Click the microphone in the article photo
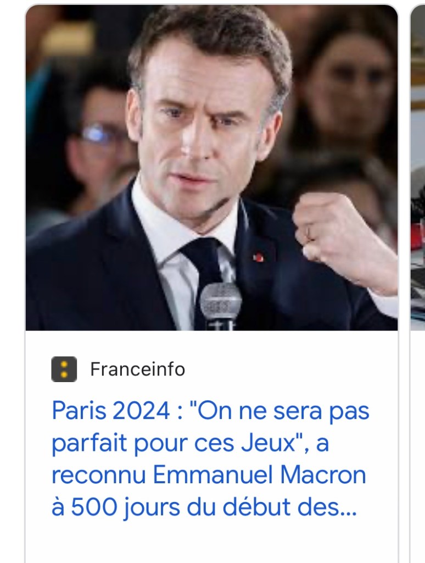The image size is (425, 563). pyautogui.click(x=220, y=305)
